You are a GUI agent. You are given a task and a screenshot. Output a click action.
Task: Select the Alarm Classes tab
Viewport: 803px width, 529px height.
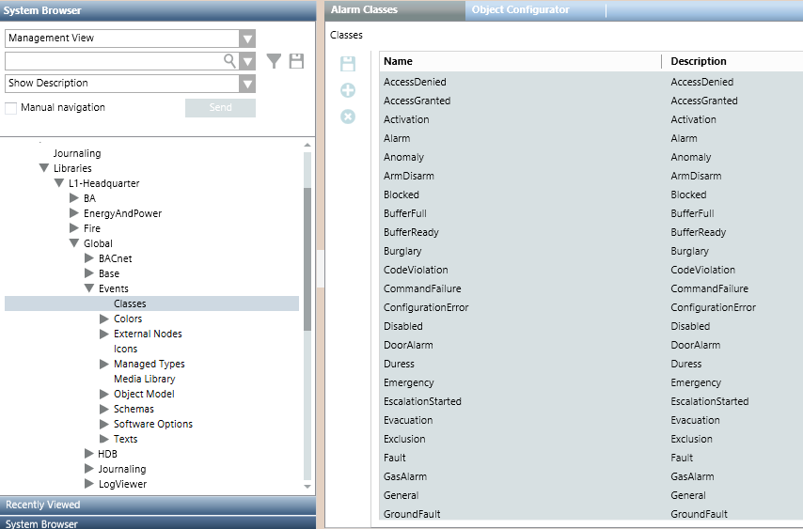click(x=364, y=10)
